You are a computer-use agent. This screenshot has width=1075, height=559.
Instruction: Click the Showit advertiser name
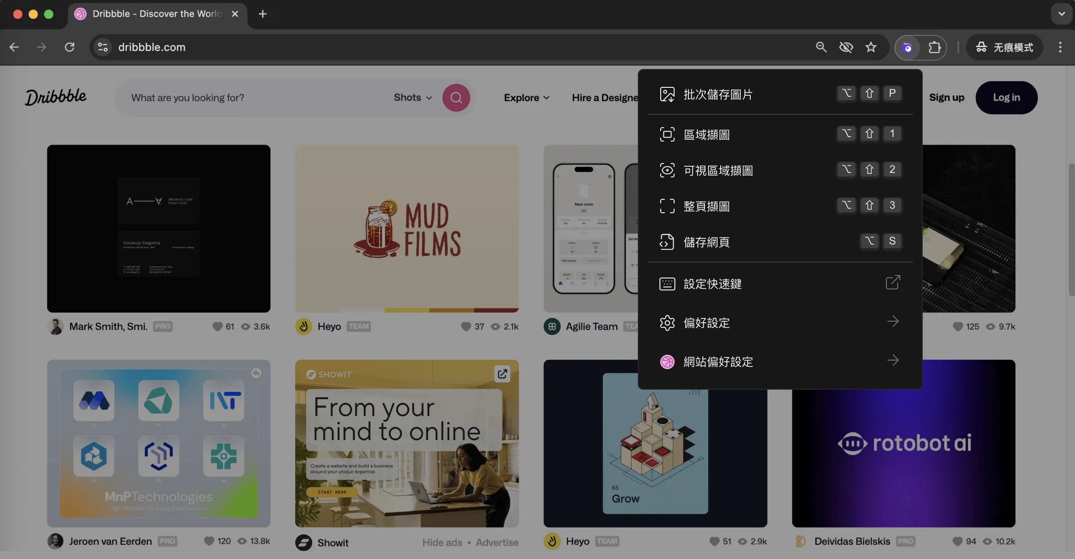tap(333, 542)
